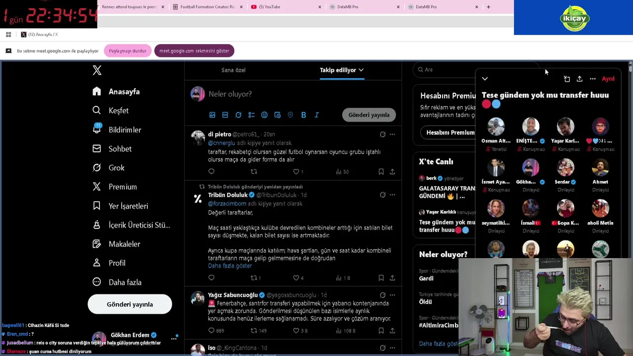
Task: Repost di pietro's post
Action: [254, 172]
